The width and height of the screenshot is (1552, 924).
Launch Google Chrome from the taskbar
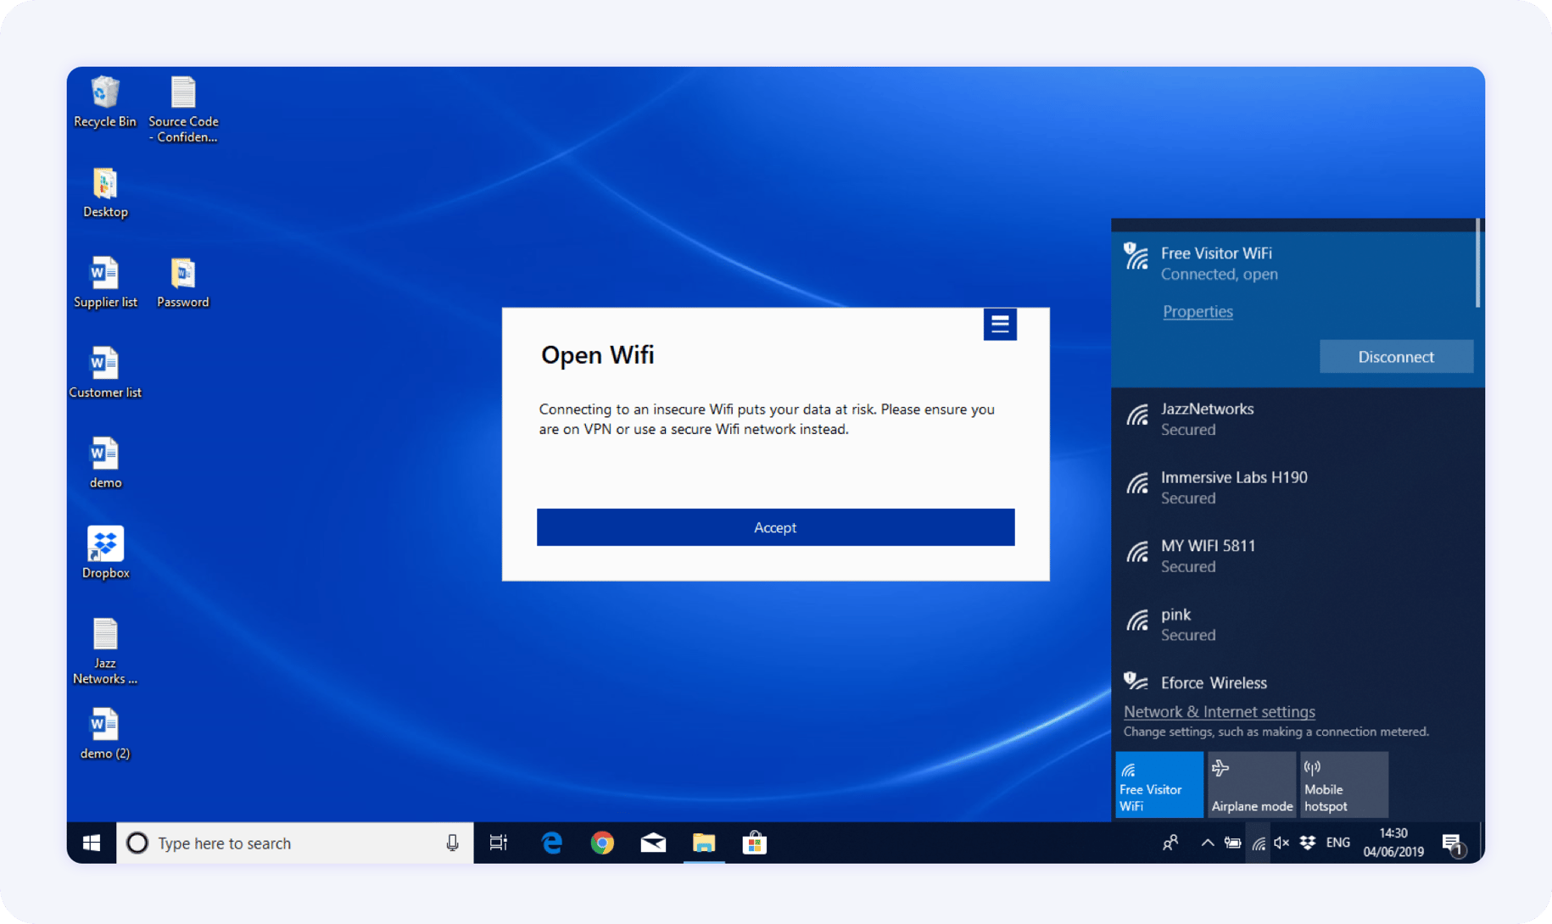click(602, 843)
